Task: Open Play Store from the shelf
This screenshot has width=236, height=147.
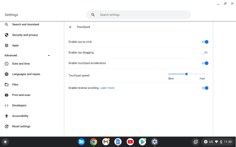Action: coord(142,142)
